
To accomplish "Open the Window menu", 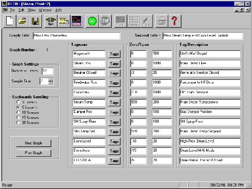I will tap(45, 9).
